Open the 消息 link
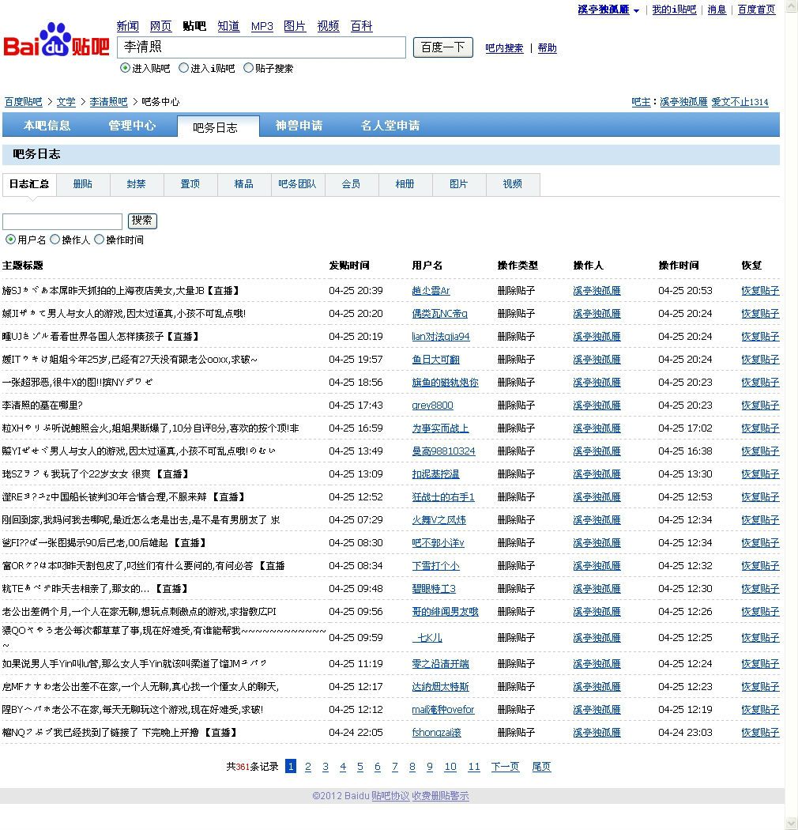Image resolution: width=798 pixels, height=830 pixels. coord(717,9)
